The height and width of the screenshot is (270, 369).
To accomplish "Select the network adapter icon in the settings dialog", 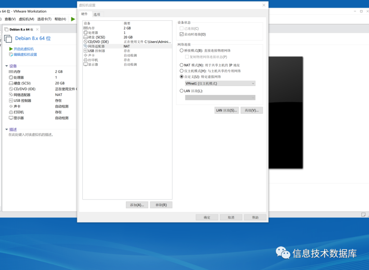I will tap(86, 46).
